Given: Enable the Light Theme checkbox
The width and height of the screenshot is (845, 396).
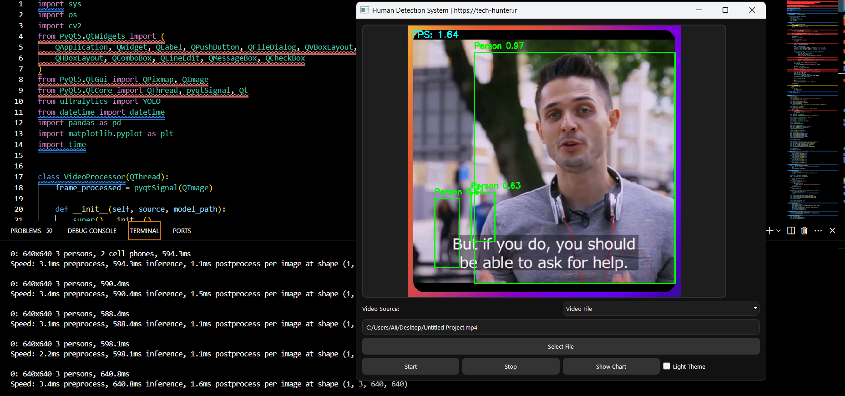Looking at the screenshot, I should click(x=667, y=366).
